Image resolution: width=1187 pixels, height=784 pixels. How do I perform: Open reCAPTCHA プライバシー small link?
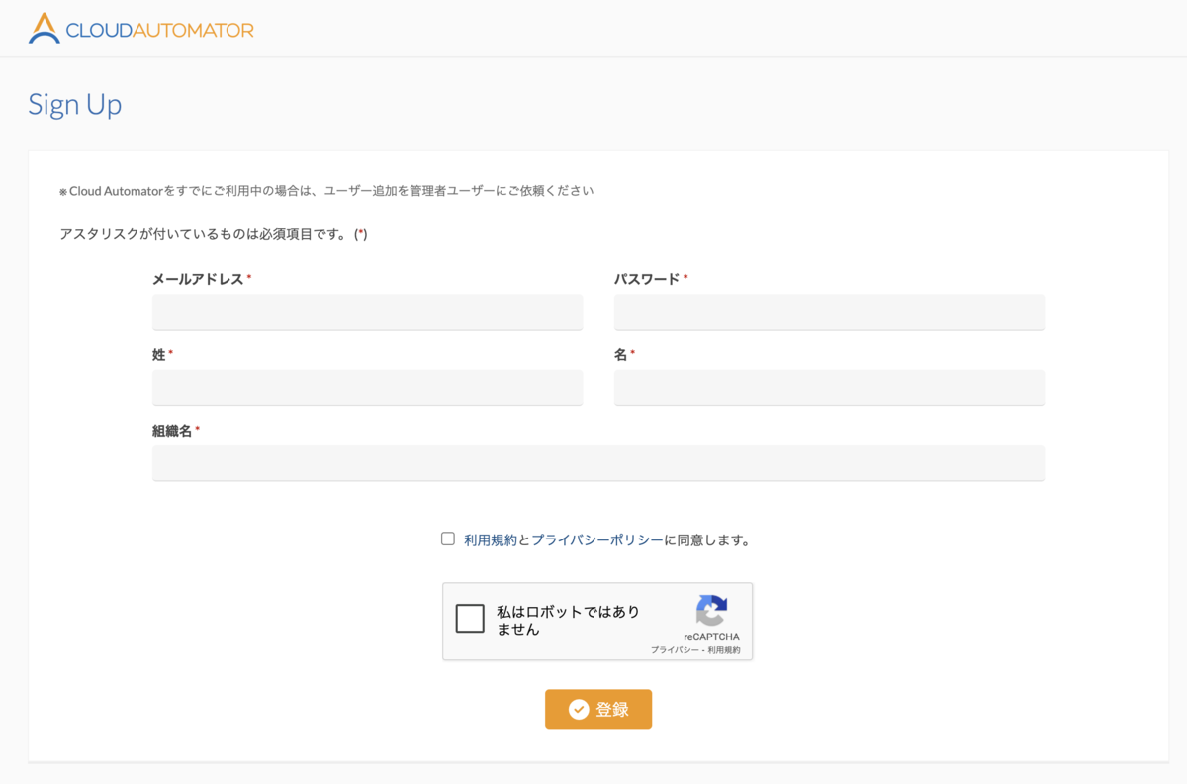676,650
